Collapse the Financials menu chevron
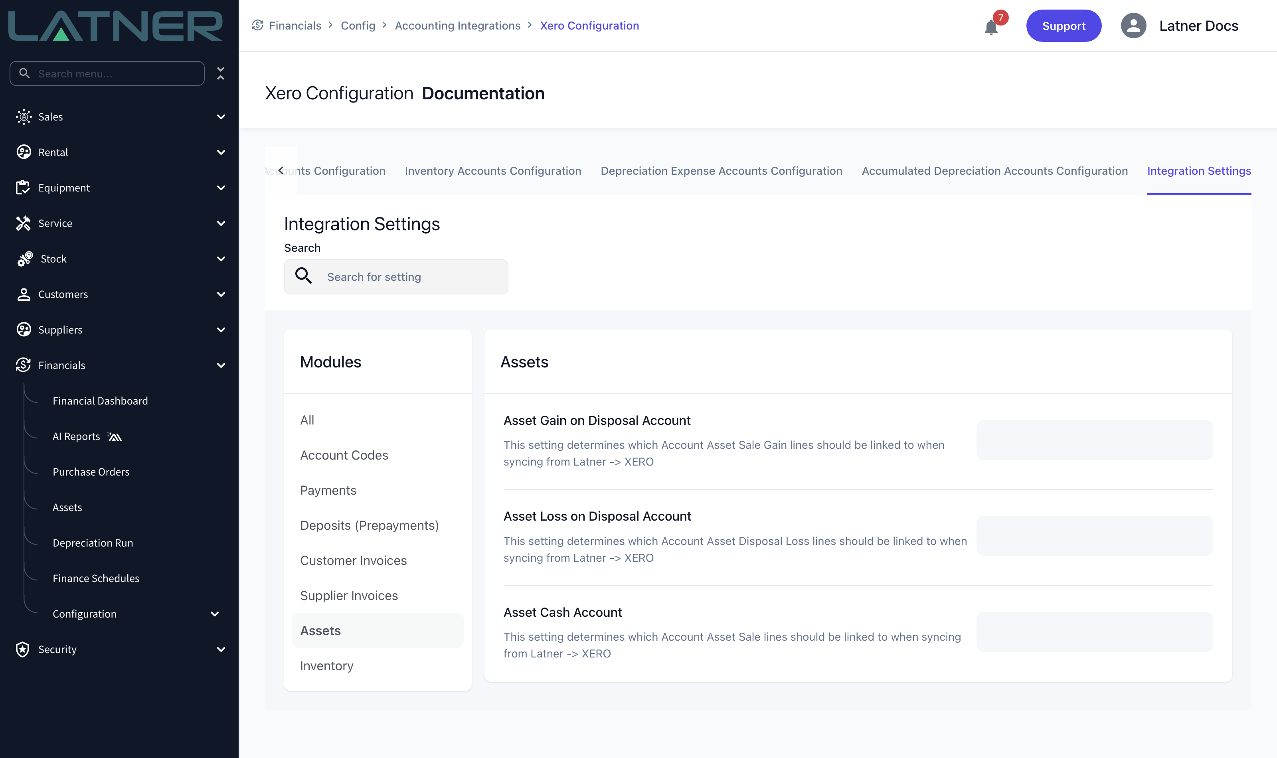This screenshot has width=1277, height=758. 221,365
